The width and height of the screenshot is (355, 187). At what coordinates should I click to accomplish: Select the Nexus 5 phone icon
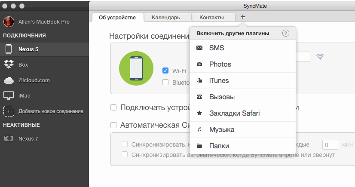coord(9,49)
